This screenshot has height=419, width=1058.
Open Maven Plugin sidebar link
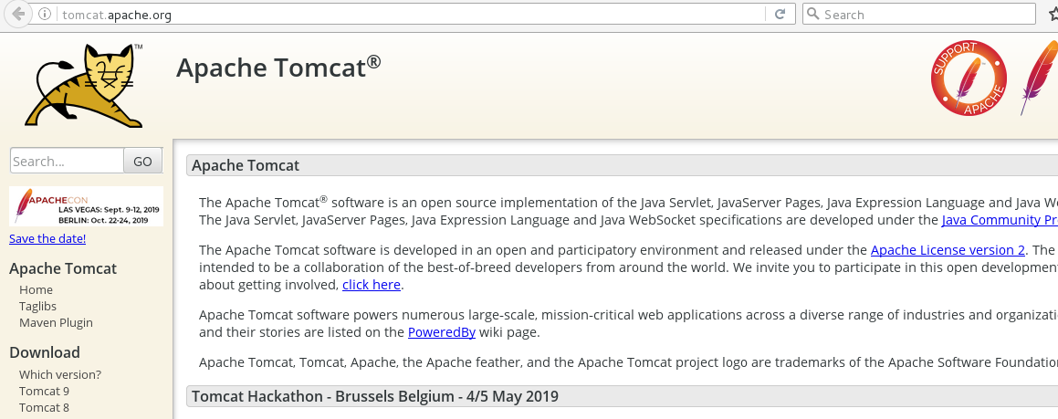(56, 322)
